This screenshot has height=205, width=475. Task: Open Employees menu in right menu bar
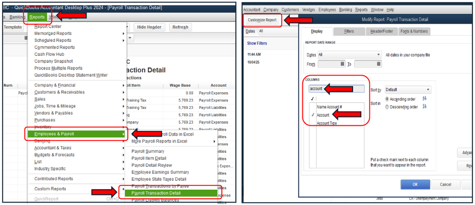coord(327,10)
